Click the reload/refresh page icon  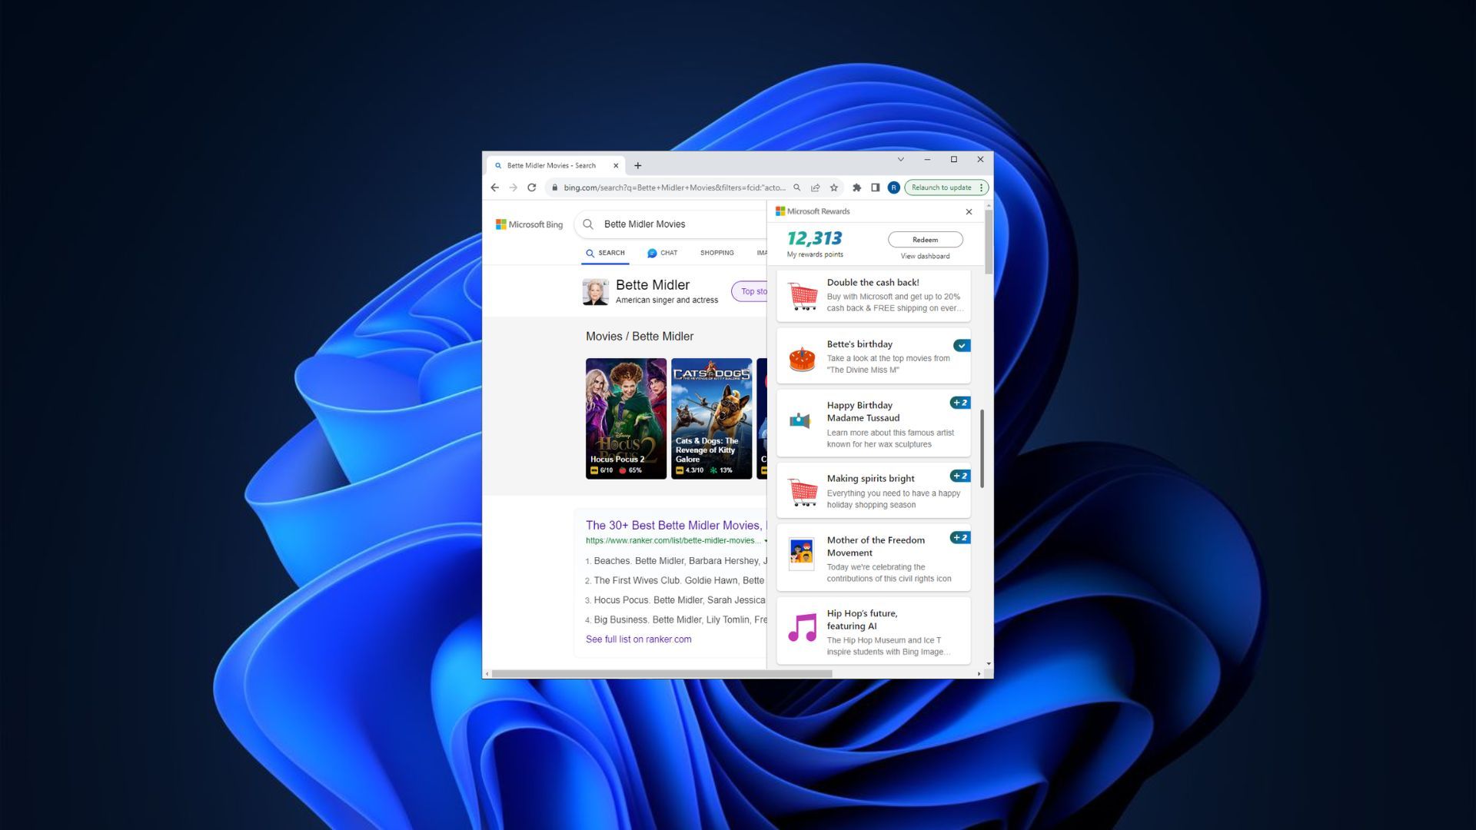click(x=532, y=188)
